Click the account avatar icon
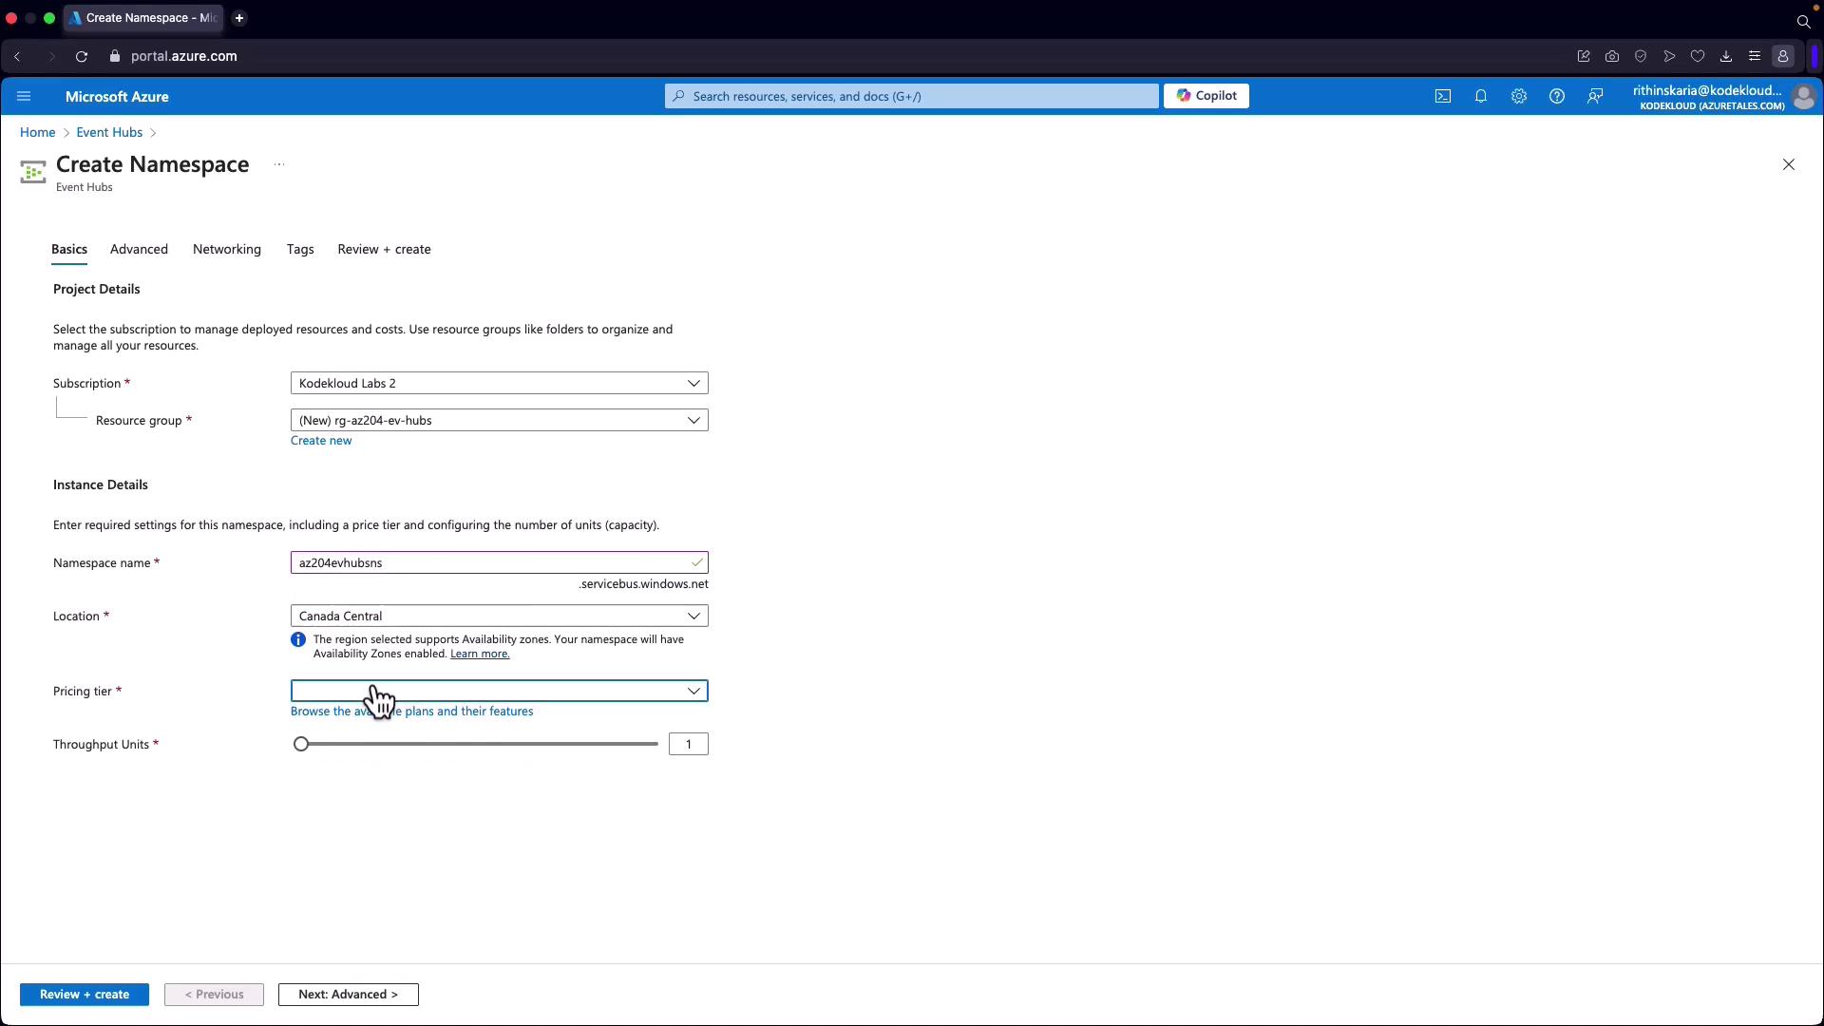This screenshot has width=1824, height=1026. [x=1803, y=97]
